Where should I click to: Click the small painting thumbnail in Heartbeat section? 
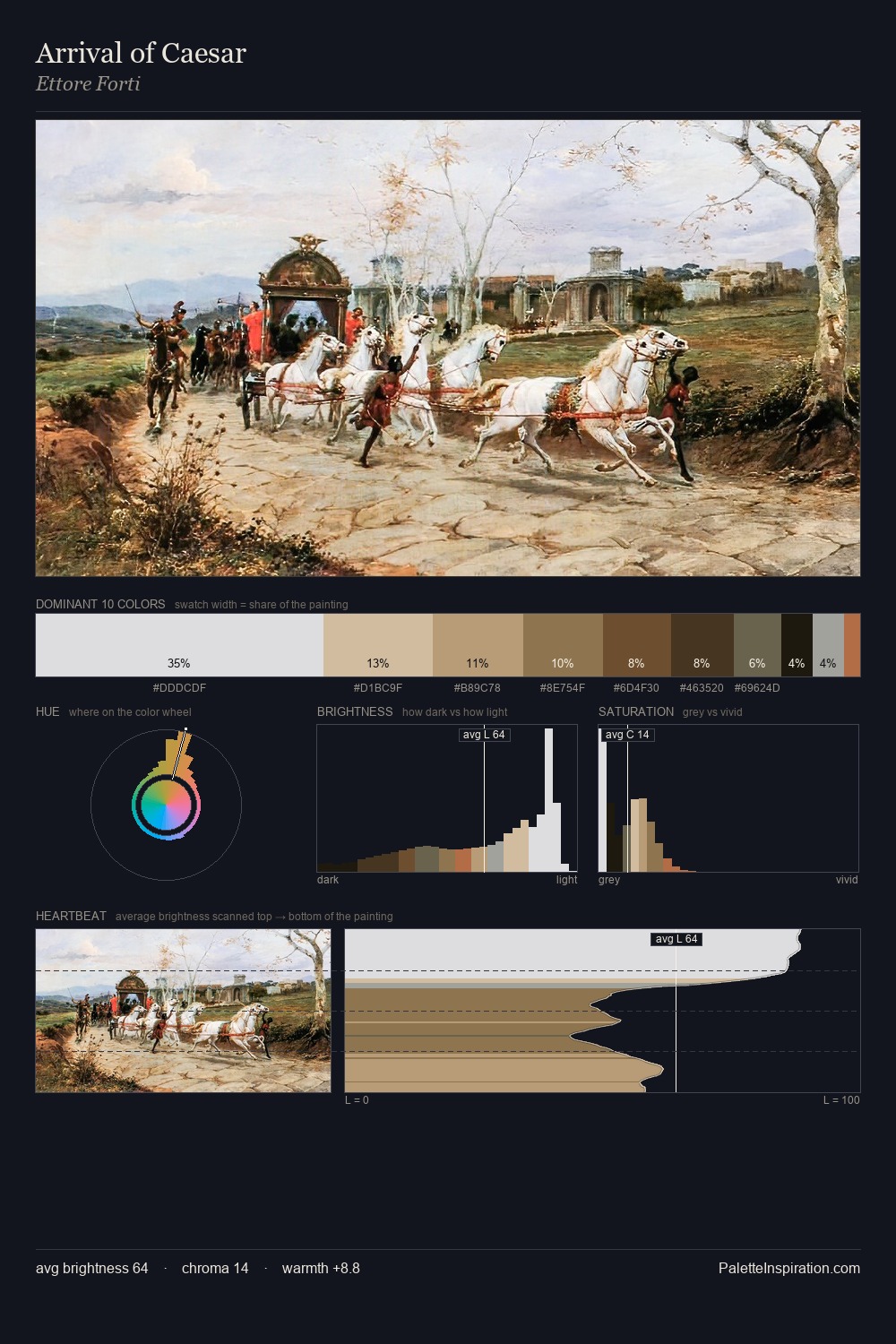183,1011
